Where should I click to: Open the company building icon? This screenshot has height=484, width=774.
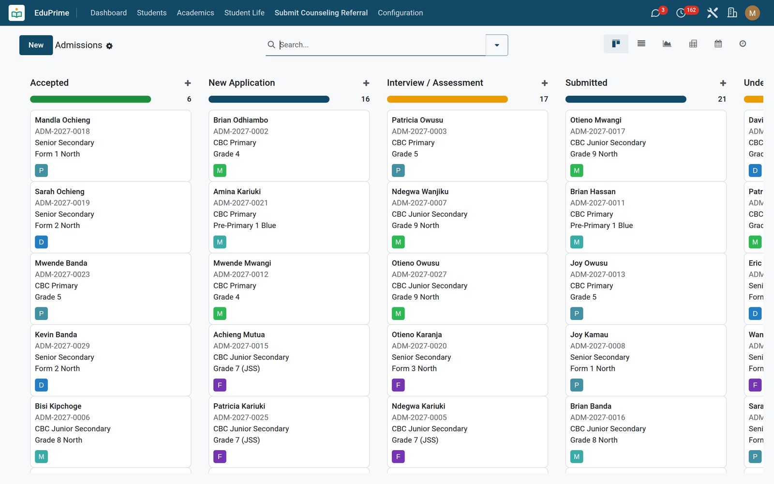tap(732, 13)
